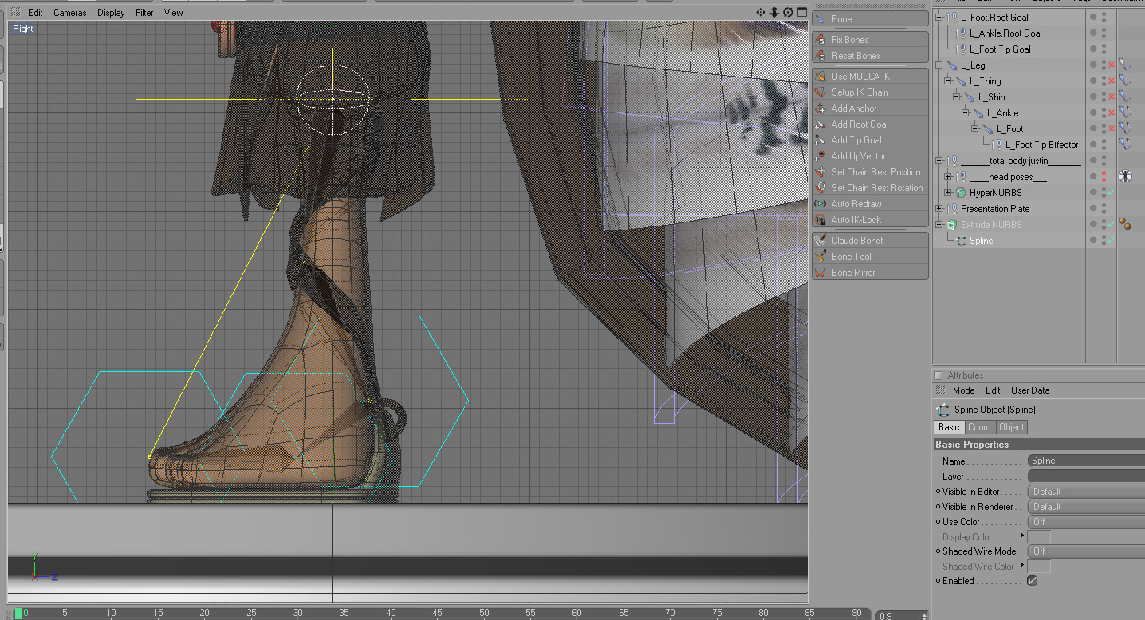Screen dimensions: 1145x620
Task: Select the Bone command icon
Action: click(x=820, y=19)
